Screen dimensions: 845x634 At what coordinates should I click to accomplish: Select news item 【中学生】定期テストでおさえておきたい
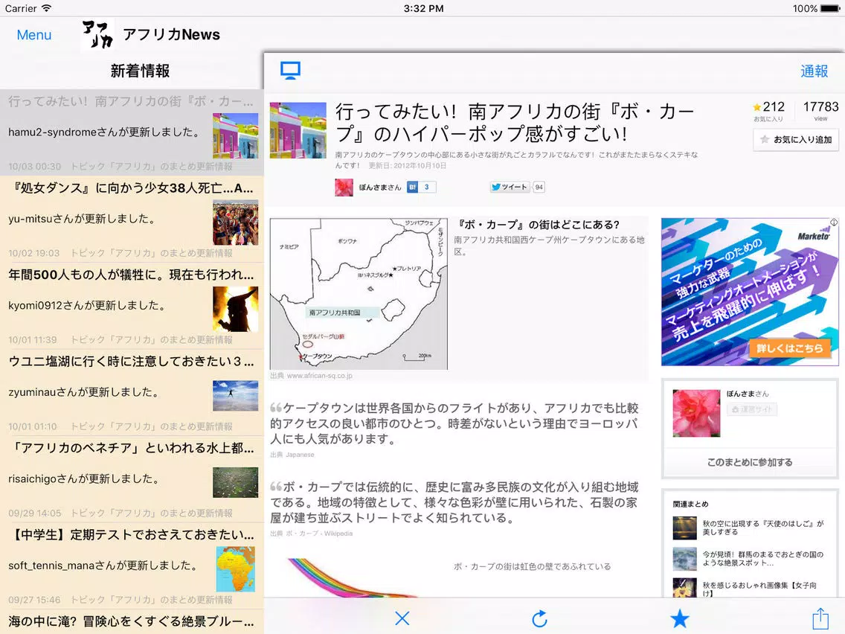(132, 567)
